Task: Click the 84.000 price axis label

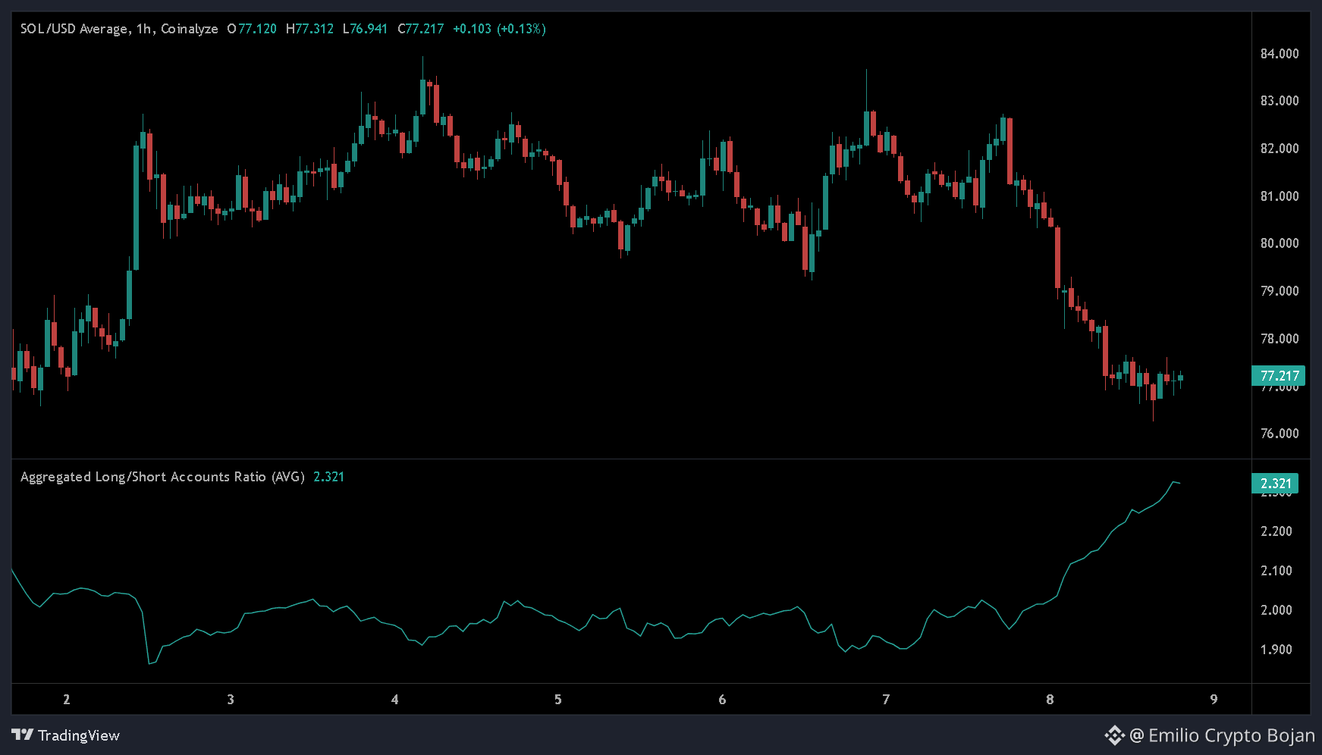Action: coord(1280,54)
